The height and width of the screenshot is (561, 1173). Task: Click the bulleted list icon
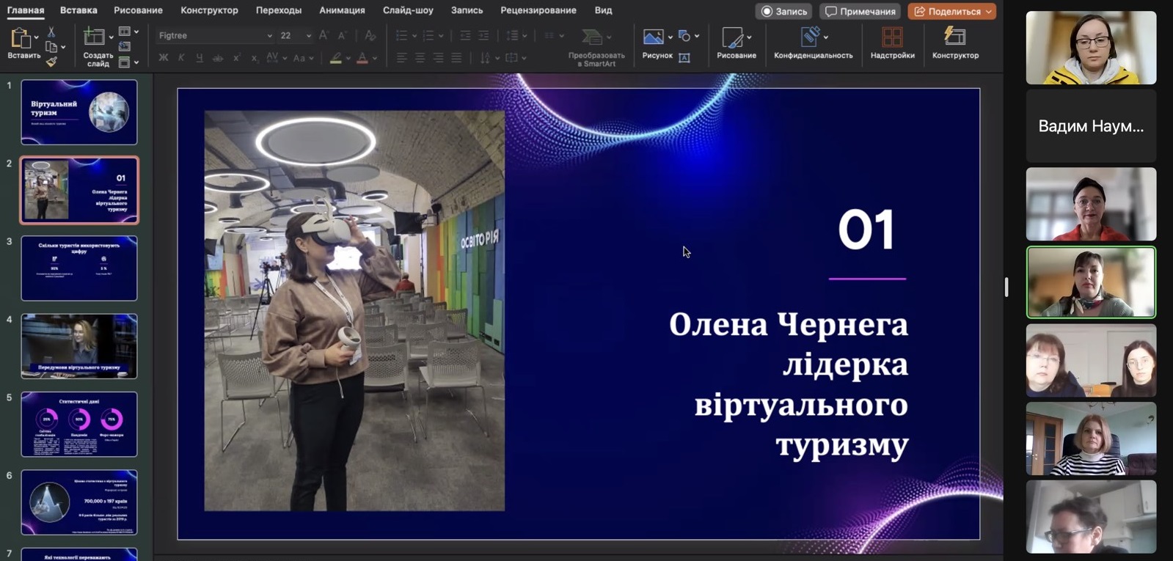click(401, 35)
